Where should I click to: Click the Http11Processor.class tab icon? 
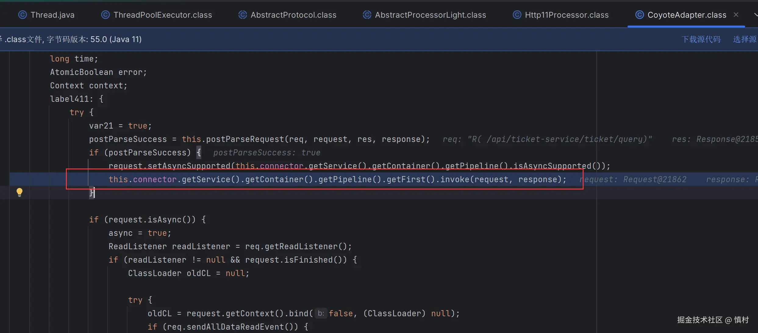click(x=517, y=15)
